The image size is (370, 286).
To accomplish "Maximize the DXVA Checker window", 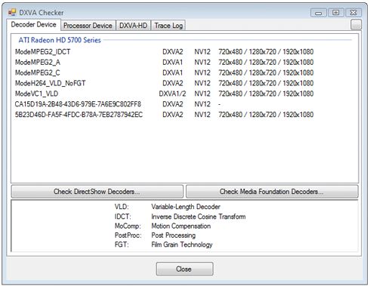I will point(335,13).
